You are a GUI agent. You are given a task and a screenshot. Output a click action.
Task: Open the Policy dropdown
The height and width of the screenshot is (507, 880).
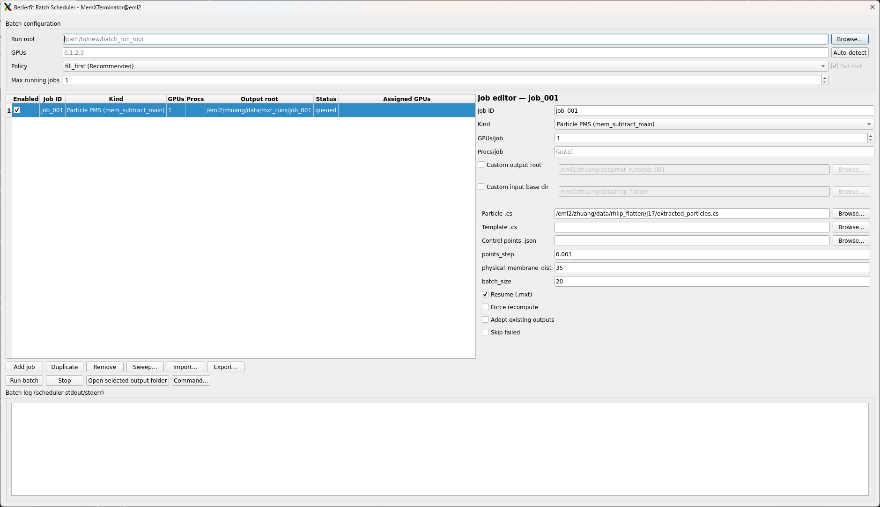(823, 66)
